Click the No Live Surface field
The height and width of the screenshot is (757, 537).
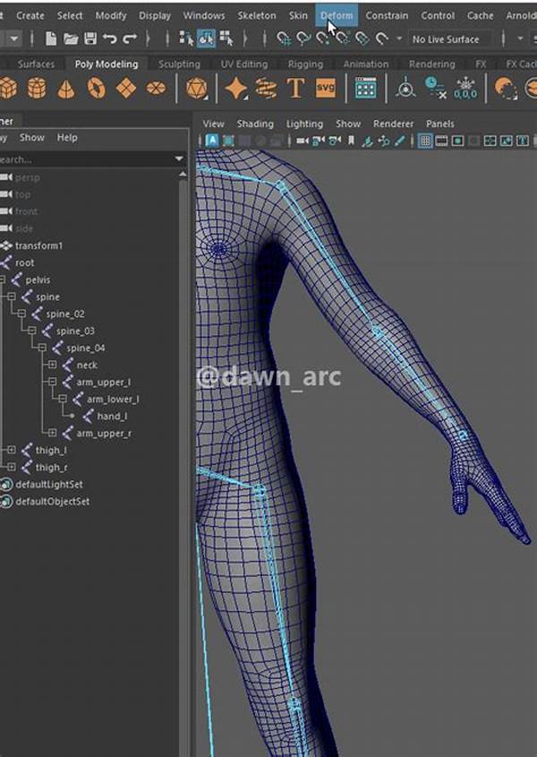click(449, 39)
